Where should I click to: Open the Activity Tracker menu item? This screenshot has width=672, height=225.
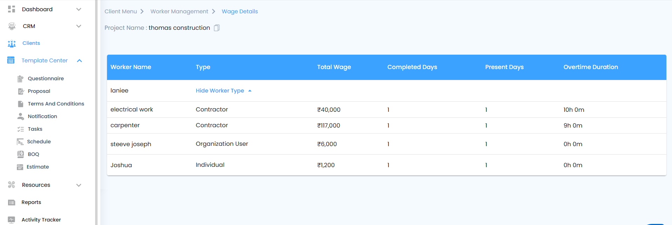coord(41,220)
